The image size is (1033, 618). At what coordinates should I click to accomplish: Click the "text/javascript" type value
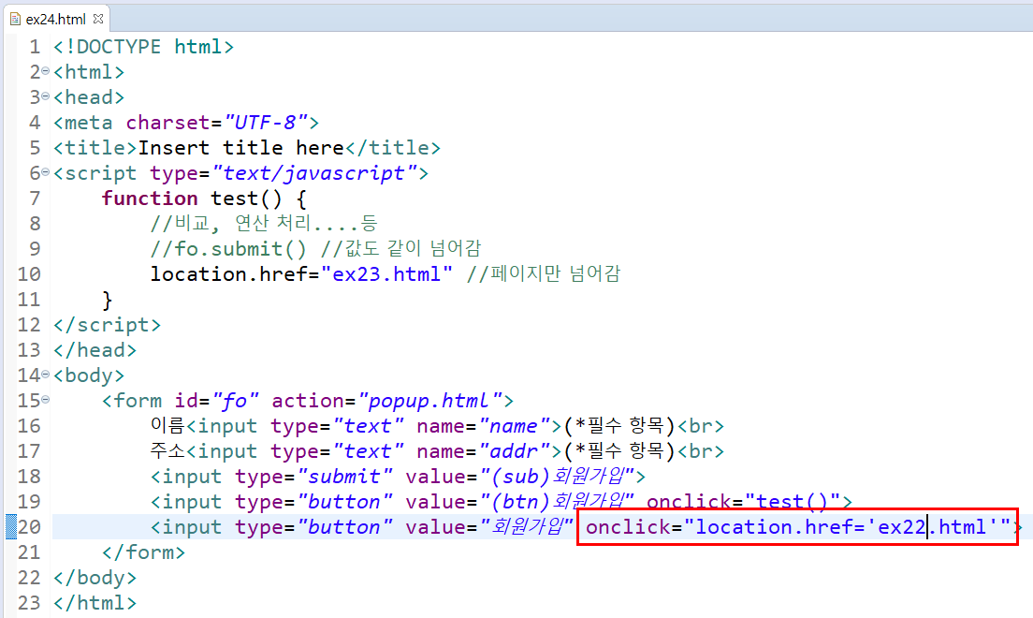pyautogui.click(x=315, y=173)
